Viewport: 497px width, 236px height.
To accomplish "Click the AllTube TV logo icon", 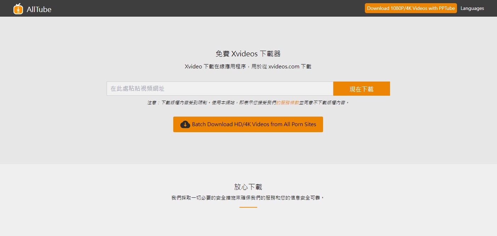I will [18, 9].
